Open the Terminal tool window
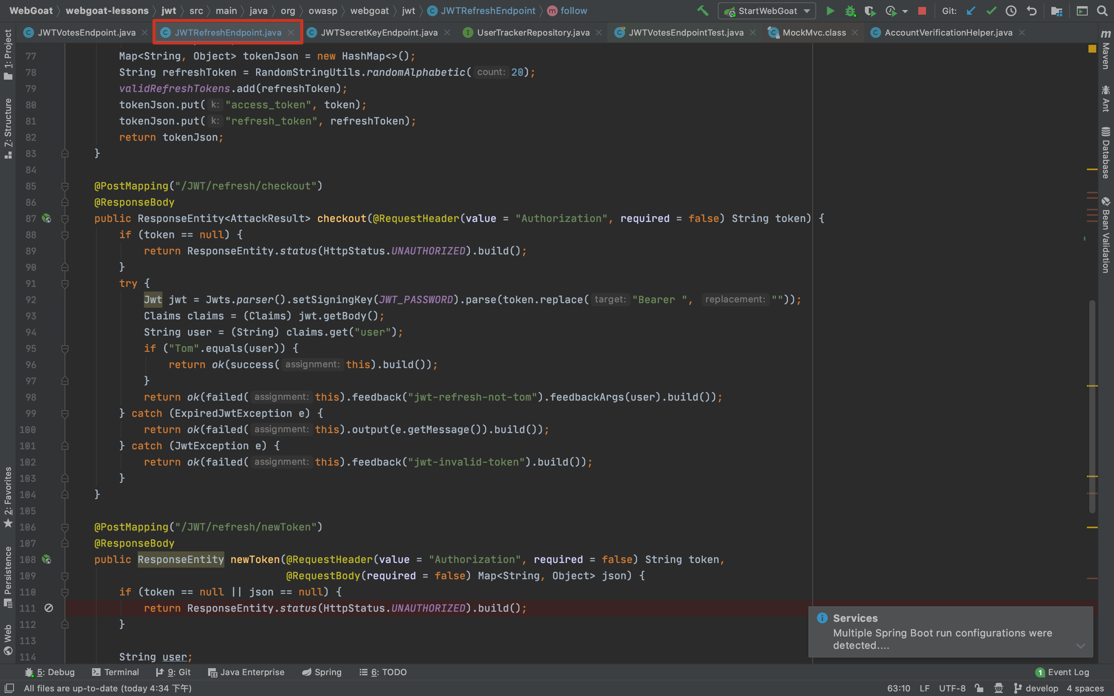The width and height of the screenshot is (1114, 696). [116, 672]
